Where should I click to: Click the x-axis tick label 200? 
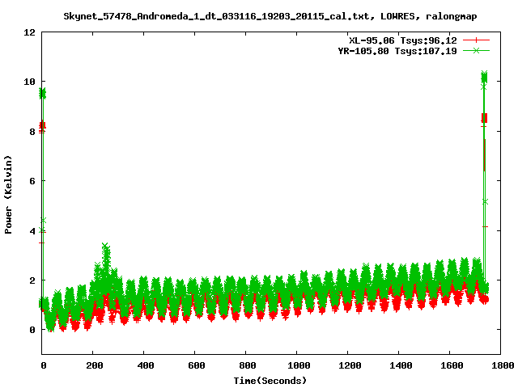coord(95,365)
